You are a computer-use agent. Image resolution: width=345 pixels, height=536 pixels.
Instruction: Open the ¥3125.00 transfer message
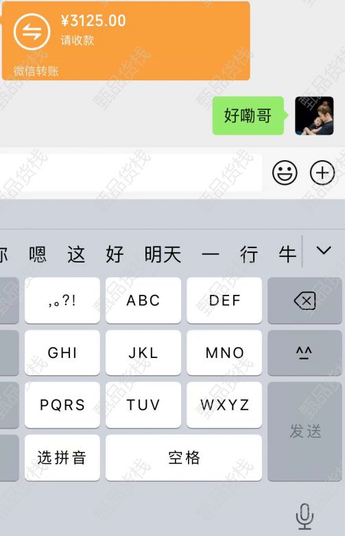[x=126, y=41]
